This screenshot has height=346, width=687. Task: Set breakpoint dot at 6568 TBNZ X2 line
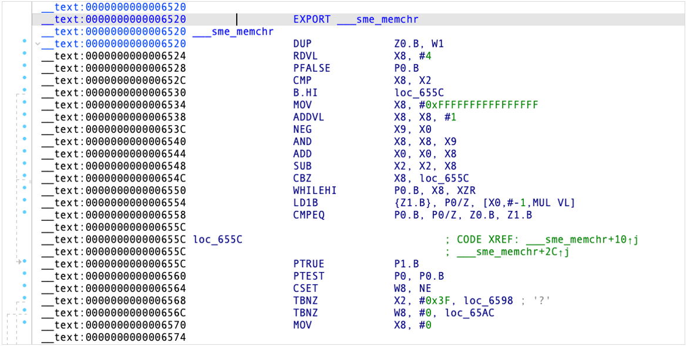(25, 298)
